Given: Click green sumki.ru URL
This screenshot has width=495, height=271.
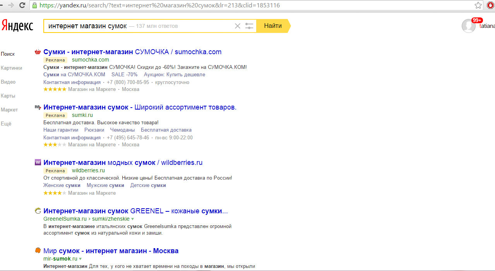Looking at the screenshot, I should click(82, 115).
